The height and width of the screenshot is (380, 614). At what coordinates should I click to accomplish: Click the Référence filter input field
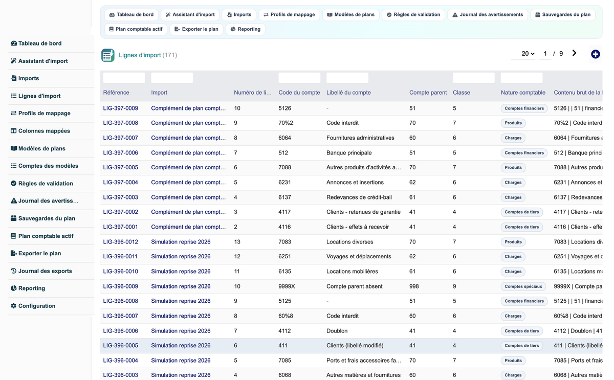pos(124,78)
